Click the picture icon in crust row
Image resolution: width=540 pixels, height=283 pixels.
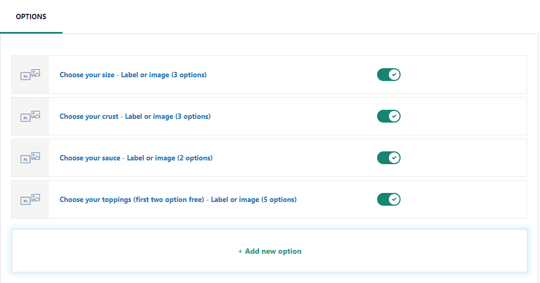36,115
